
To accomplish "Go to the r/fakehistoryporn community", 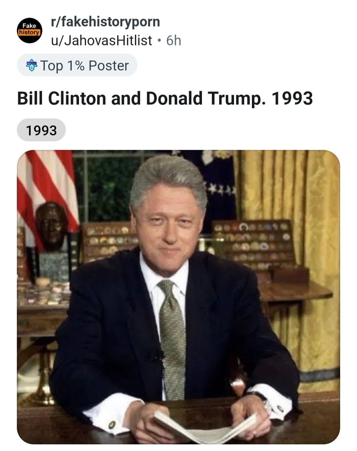I will 105,22.
